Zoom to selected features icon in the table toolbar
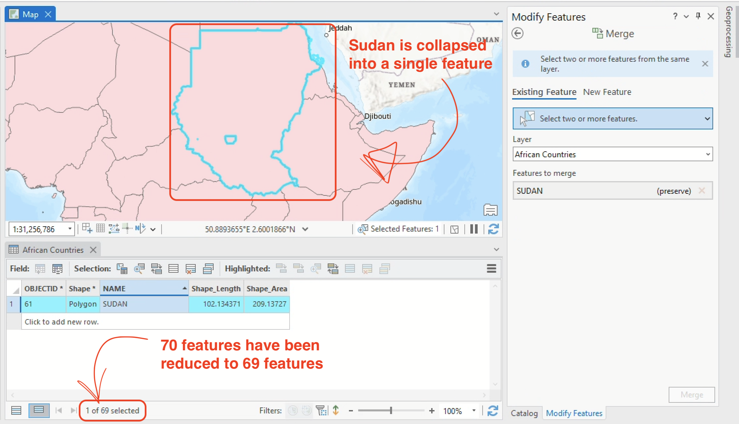This screenshot has height=424, width=739. (x=139, y=268)
